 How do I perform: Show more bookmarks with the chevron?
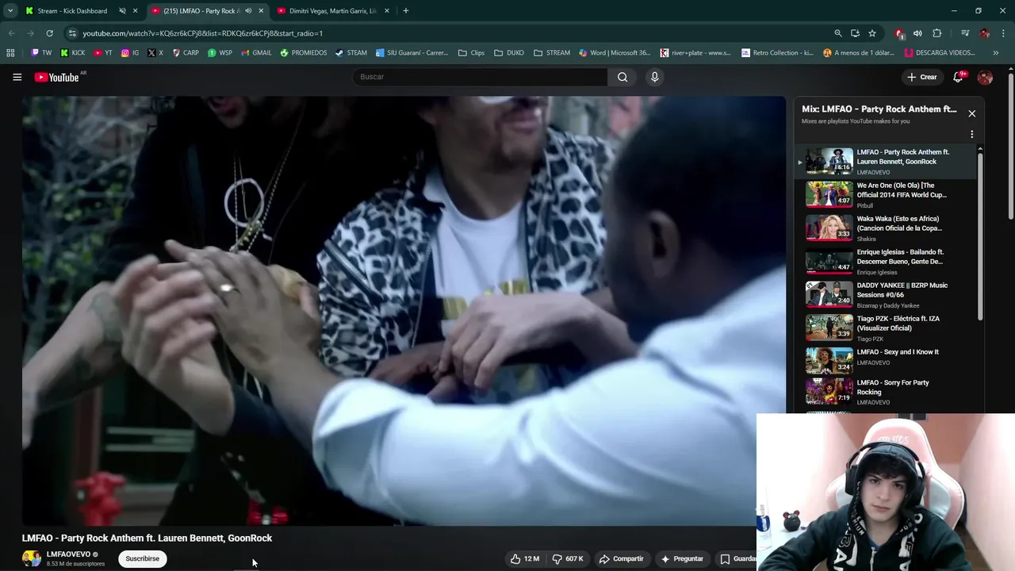996,53
